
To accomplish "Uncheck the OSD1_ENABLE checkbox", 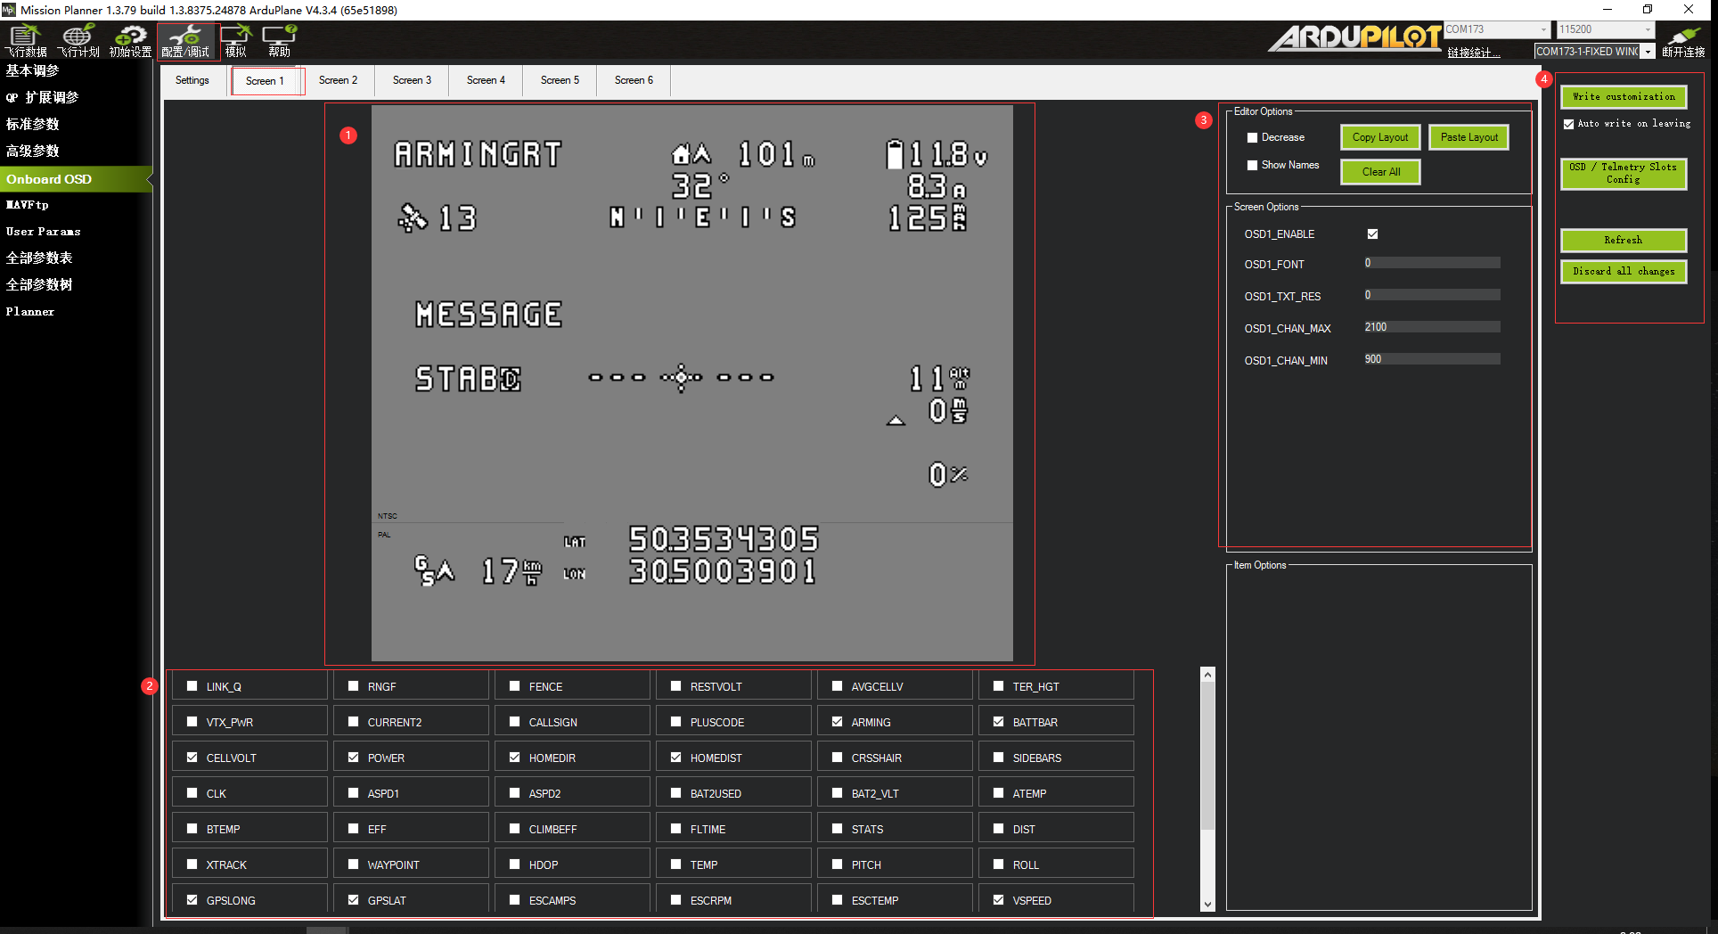I will tap(1372, 234).
